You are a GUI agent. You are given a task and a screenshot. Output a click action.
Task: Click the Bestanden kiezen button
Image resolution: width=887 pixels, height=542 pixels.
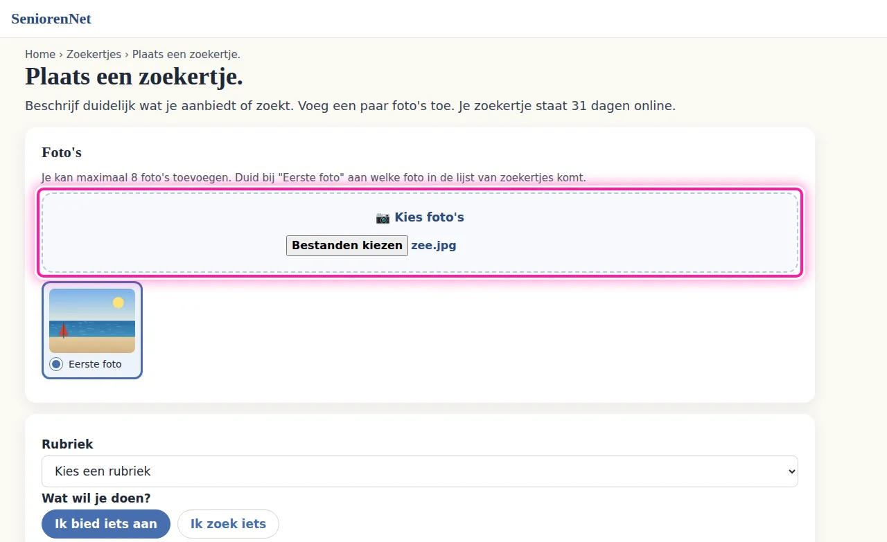(x=347, y=245)
